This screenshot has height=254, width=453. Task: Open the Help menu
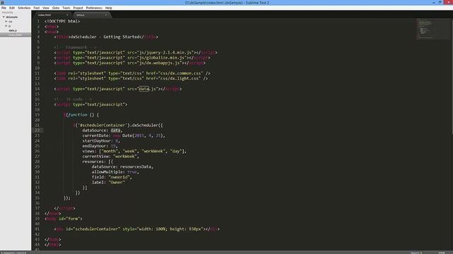click(x=108, y=8)
